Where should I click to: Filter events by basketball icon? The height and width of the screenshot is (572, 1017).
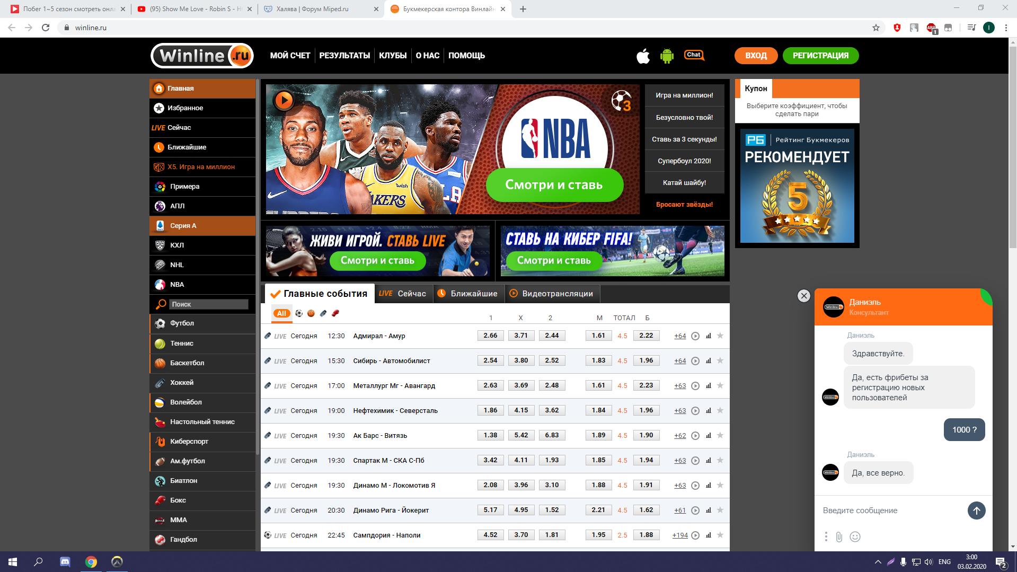click(x=311, y=313)
